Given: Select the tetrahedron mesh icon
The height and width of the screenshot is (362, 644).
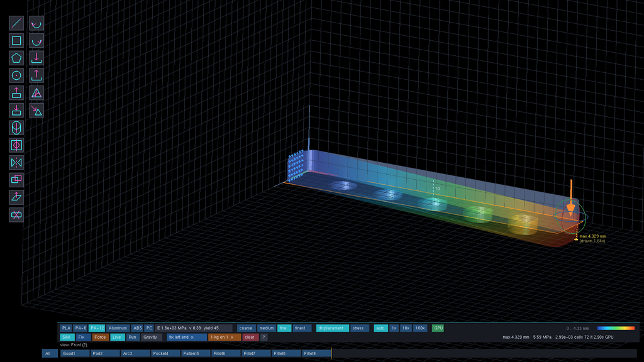Looking at the screenshot, I should pyautogui.click(x=36, y=93).
